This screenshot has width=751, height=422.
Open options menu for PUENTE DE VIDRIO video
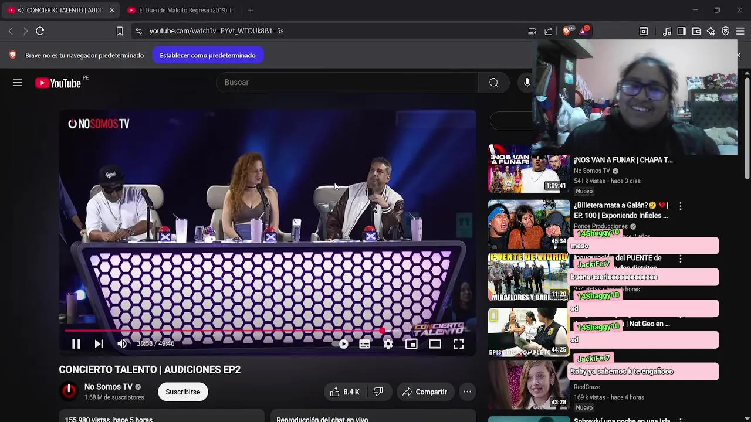click(x=680, y=258)
